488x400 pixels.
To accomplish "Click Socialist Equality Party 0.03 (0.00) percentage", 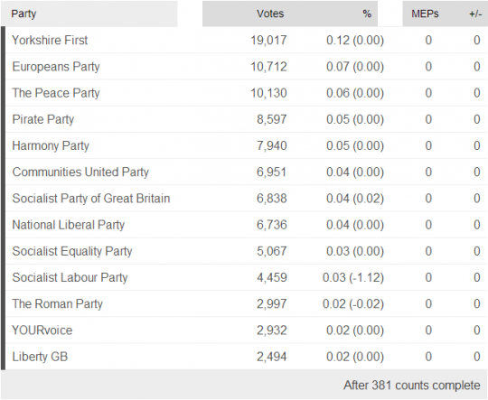I will click(355, 251).
